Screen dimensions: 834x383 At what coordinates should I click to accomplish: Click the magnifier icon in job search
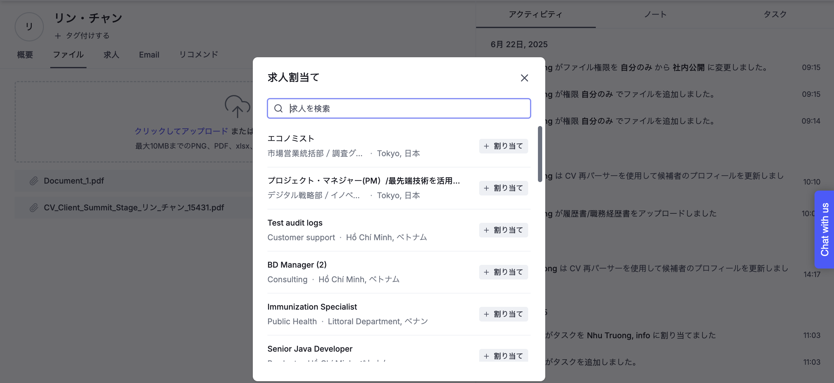click(278, 108)
